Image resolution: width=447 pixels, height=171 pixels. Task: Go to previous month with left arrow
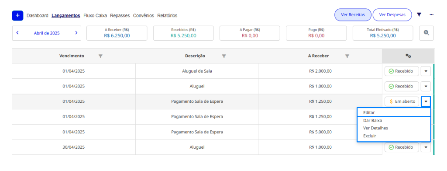(x=17, y=33)
